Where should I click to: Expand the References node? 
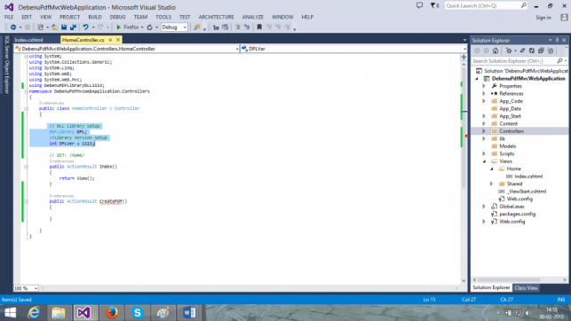[x=484, y=93]
